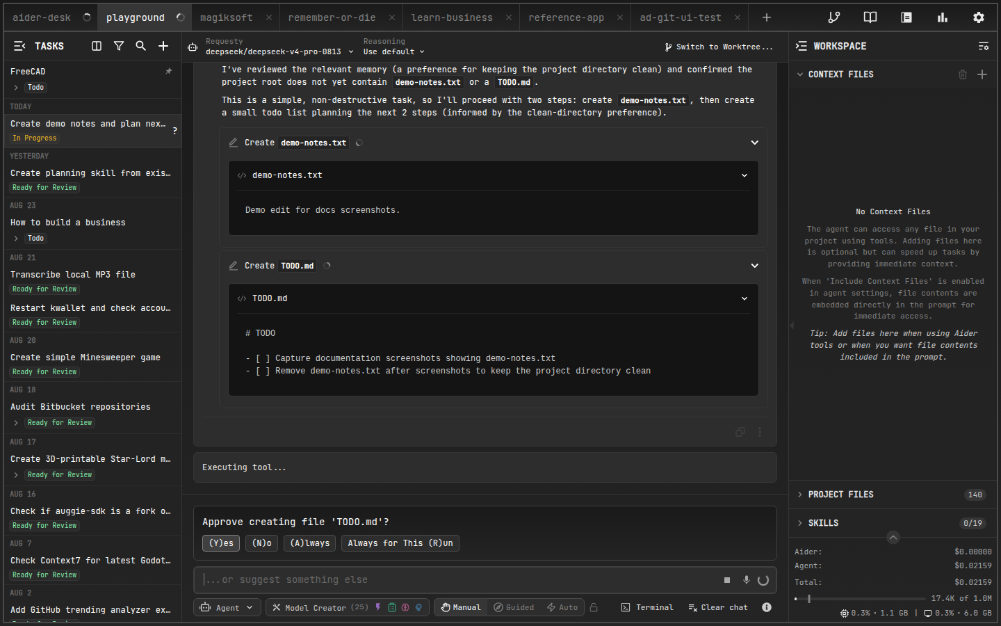Screen dimensions: 1001x626
Task: Toggle the lock icon beside Auto
Action: click(x=594, y=607)
